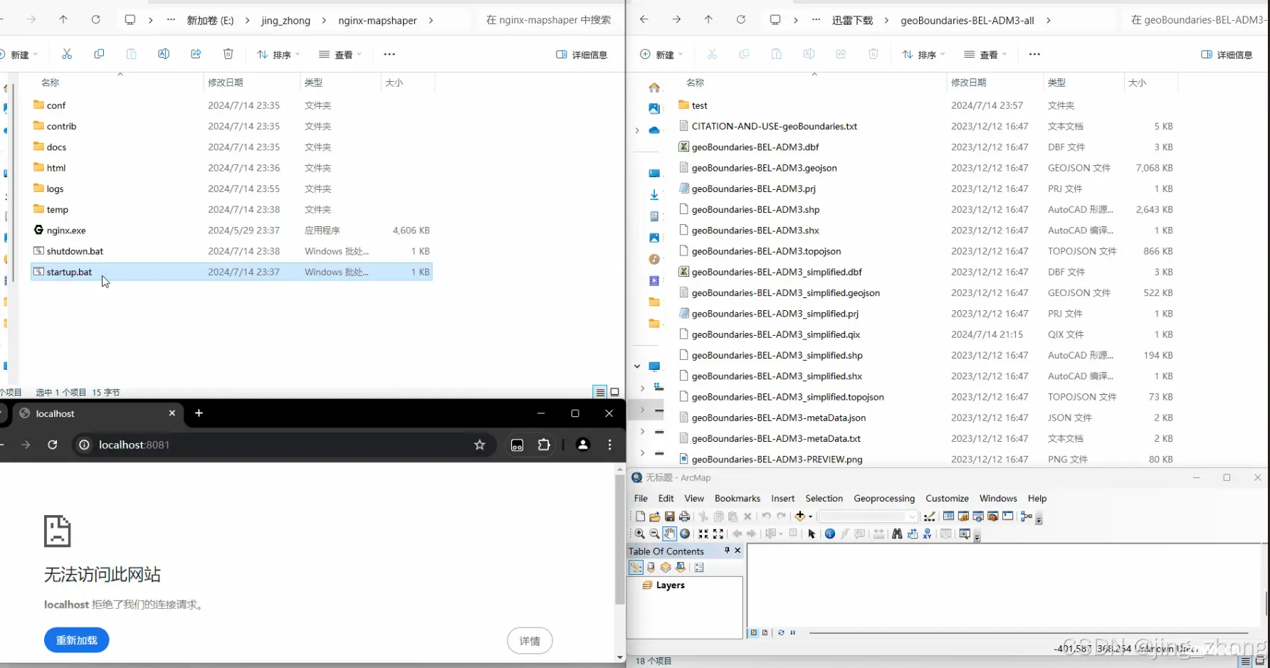Screen dimensions: 1270x668
Task: Click the browser page vertical scrollbar
Action: coord(619,541)
